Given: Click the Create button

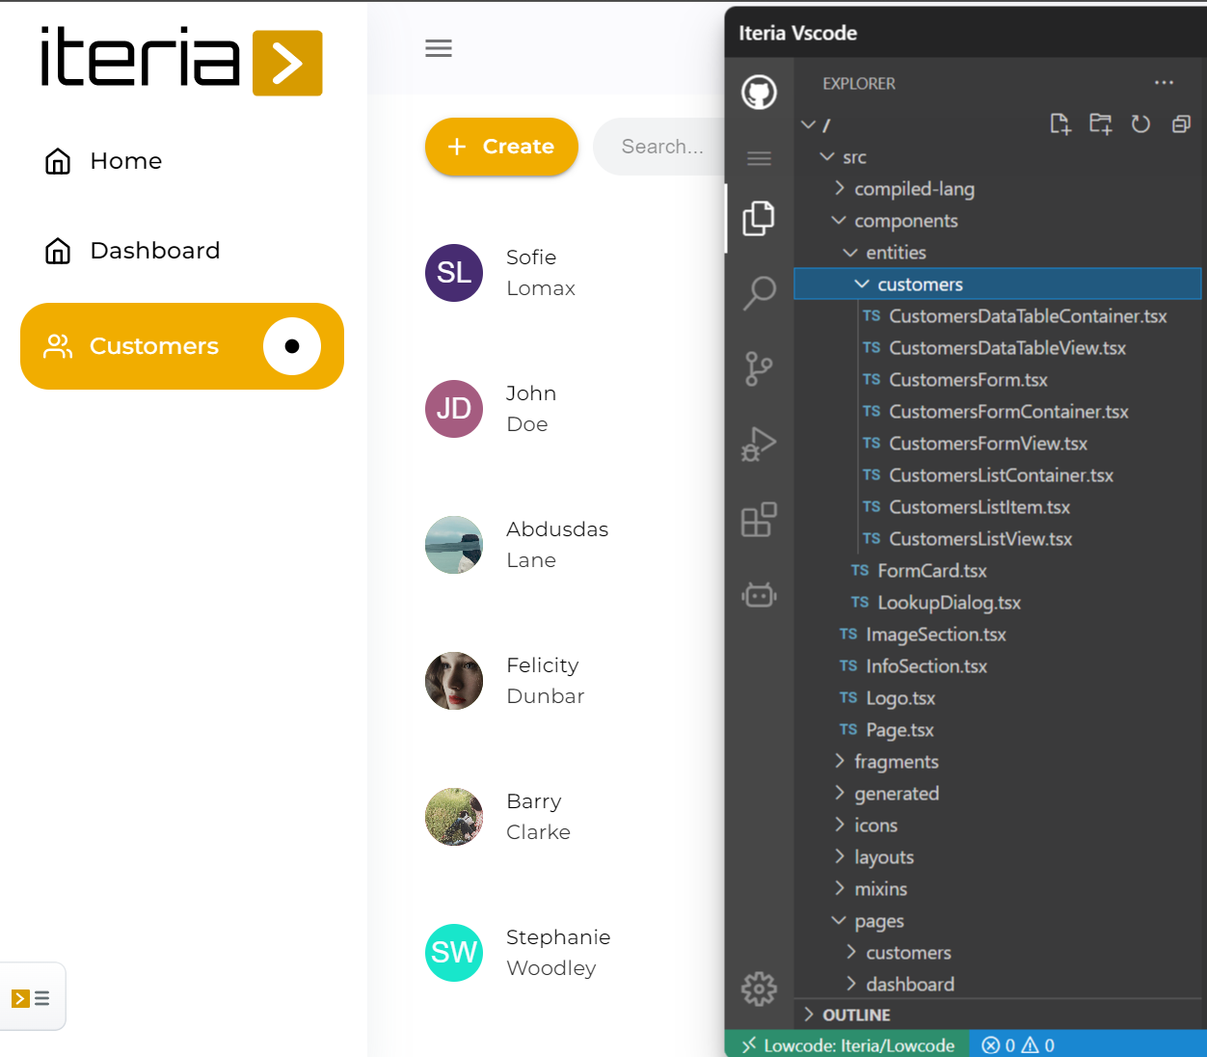Looking at the screenshot, I should click(501, 147).
